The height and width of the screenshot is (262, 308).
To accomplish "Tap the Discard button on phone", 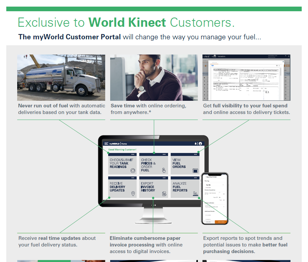I will coord(208,222).
